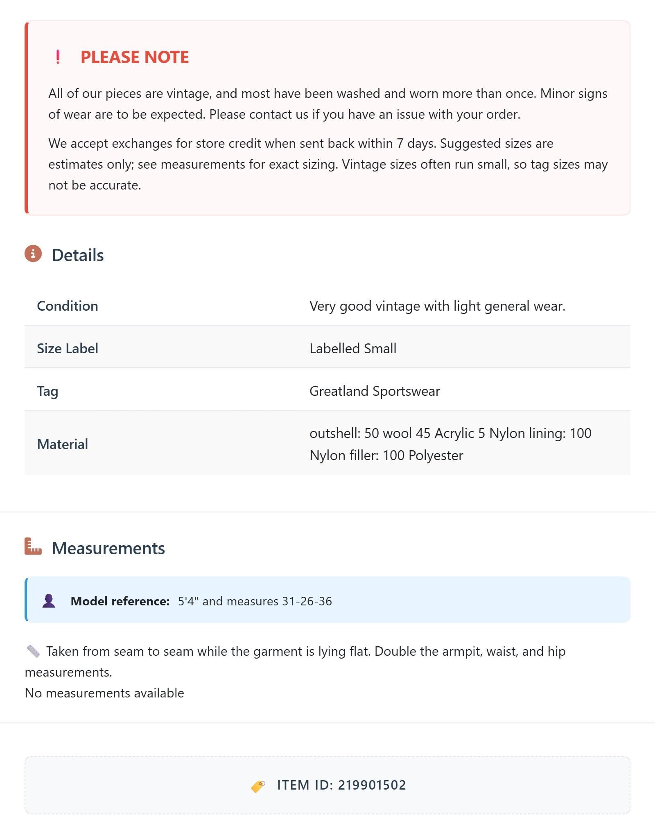Click the ITEM ID 219901502 text
Image resolution: width=655 pixels, height=835 pixels.
(x=341, y=785)
